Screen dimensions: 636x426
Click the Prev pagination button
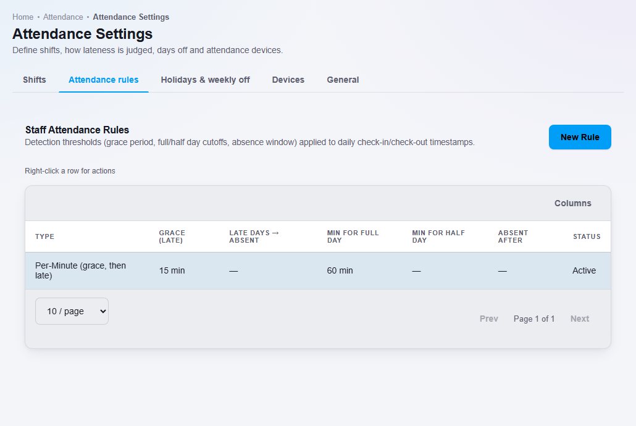489,319
